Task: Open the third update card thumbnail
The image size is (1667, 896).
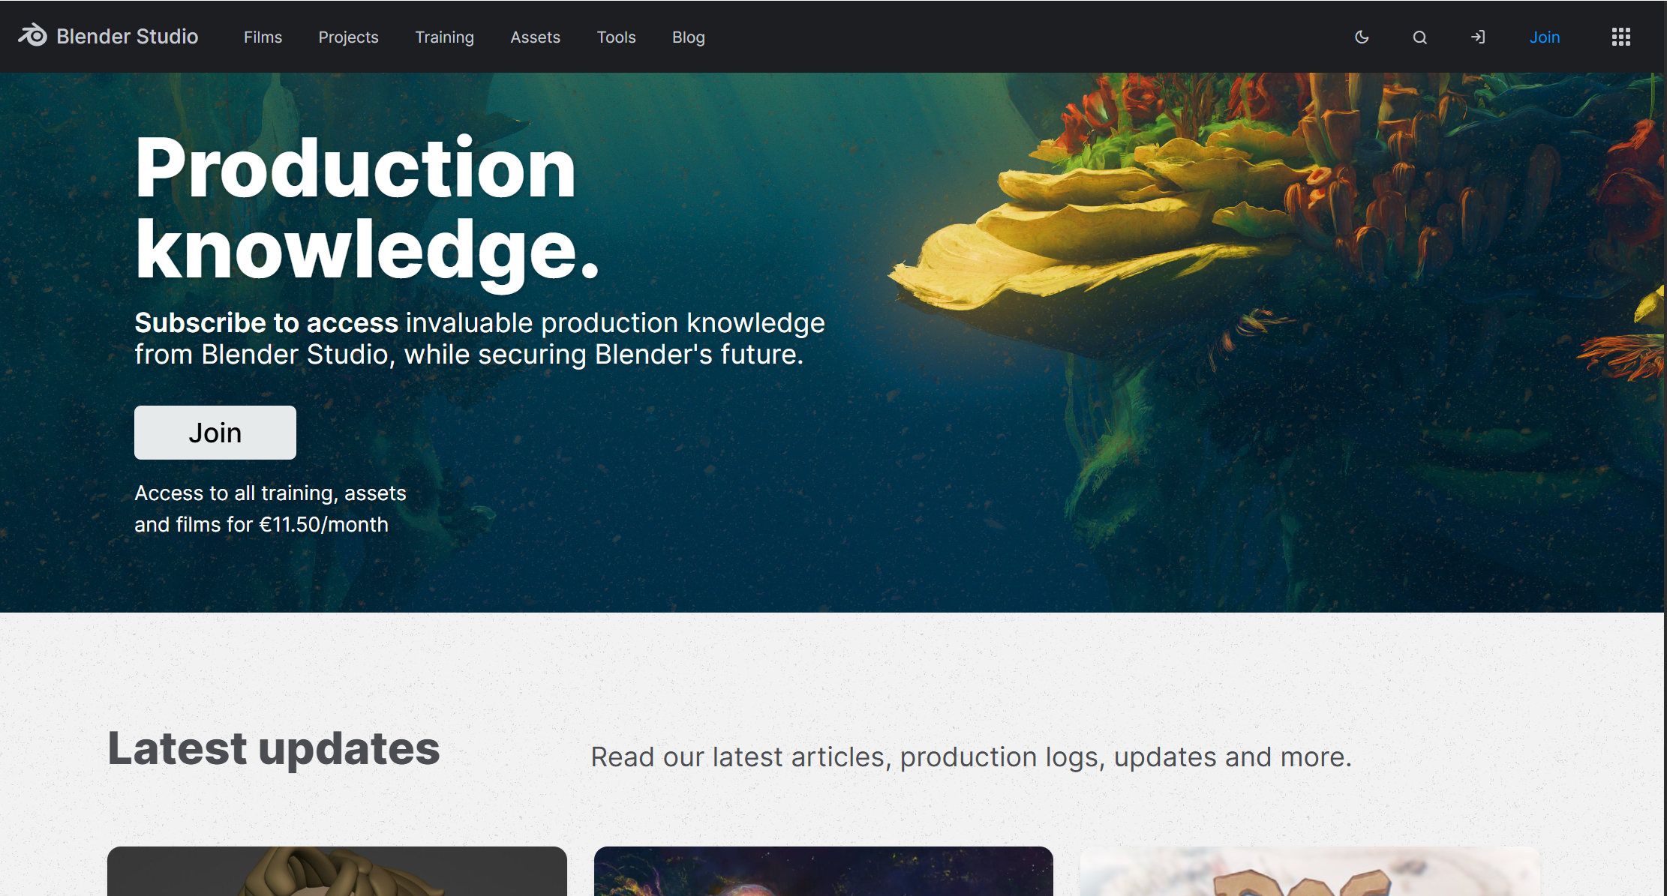Action: (1310, 871)
